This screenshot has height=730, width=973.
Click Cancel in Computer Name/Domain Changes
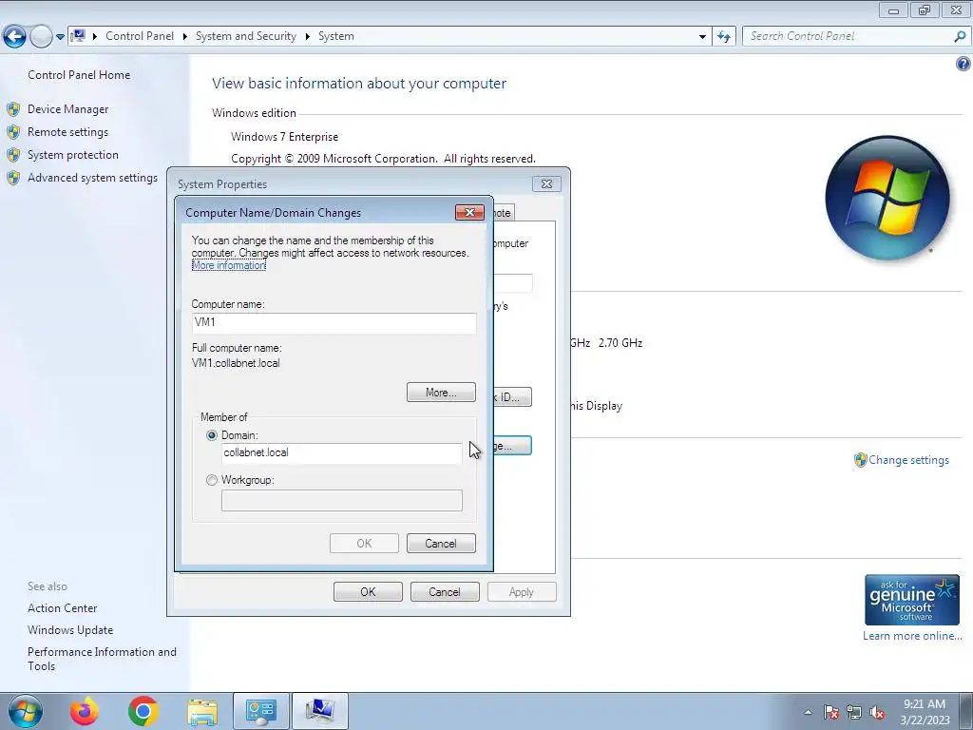[441, 544]
